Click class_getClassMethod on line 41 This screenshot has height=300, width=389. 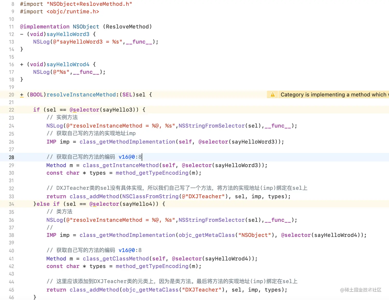[116, 259]
